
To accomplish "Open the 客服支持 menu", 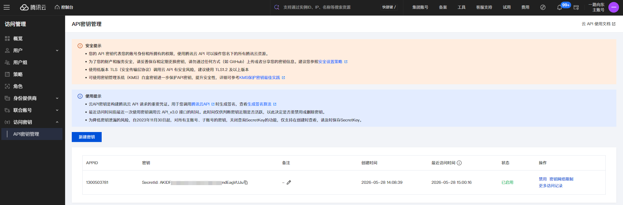I will 484,7.
